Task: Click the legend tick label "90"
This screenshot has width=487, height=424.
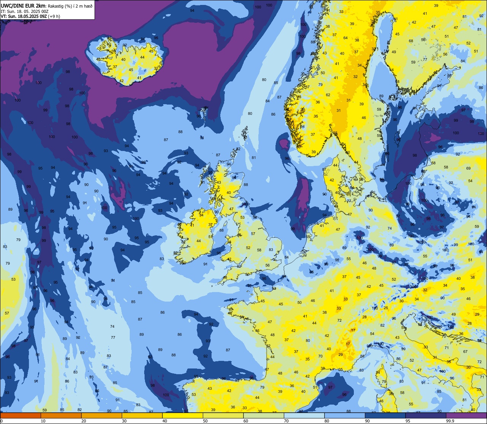Action: point(367,421)
